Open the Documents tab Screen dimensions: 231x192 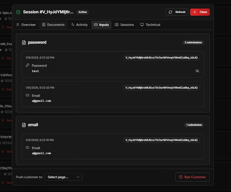click(x=53, y=25)
